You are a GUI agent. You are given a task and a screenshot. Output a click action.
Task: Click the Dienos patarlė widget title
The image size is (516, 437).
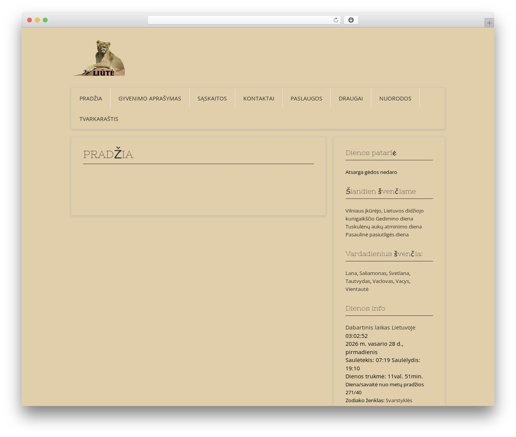pos(371,153)
